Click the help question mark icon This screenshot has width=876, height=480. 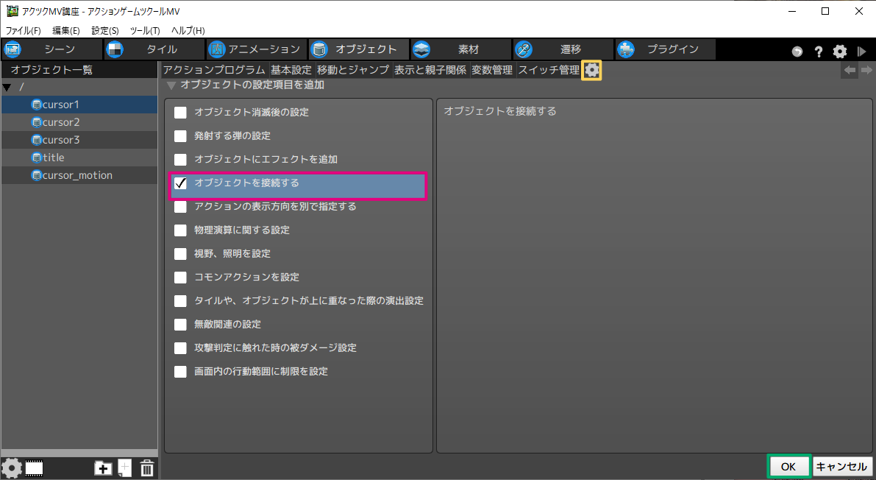pyautogui.click(x=818, y=52)
